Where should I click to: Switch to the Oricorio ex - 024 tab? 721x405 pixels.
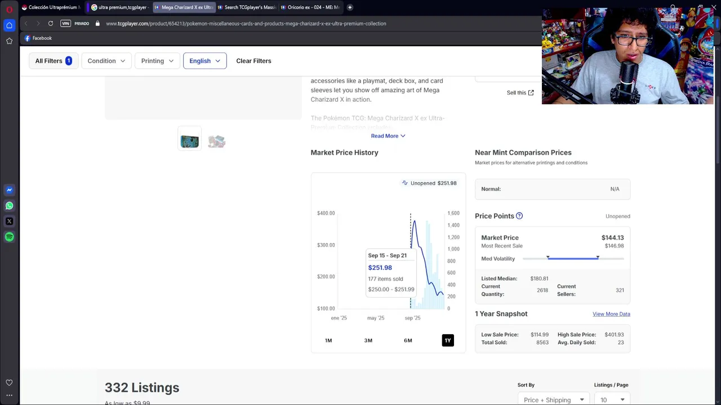[310, 7]
